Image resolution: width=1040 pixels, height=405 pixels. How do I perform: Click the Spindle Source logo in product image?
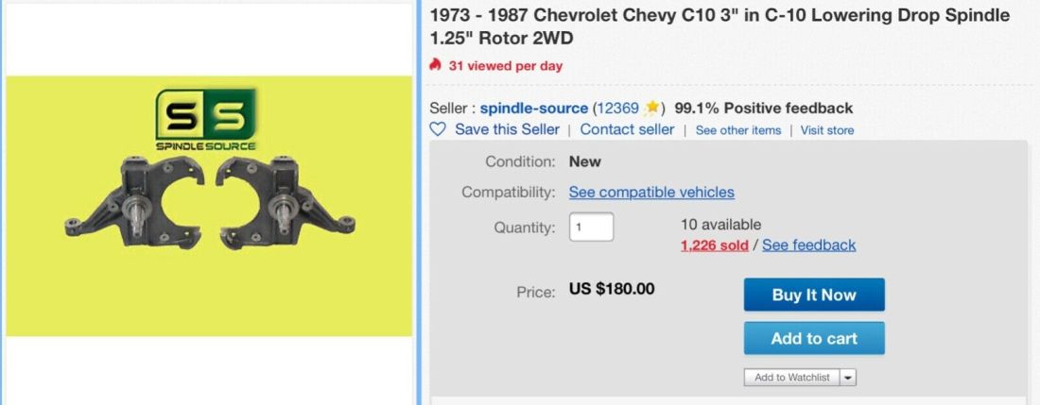click(x=206, y=120)
